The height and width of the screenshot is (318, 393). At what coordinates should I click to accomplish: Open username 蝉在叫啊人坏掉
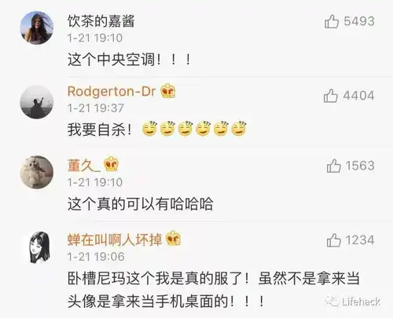(x=115, y=239)
